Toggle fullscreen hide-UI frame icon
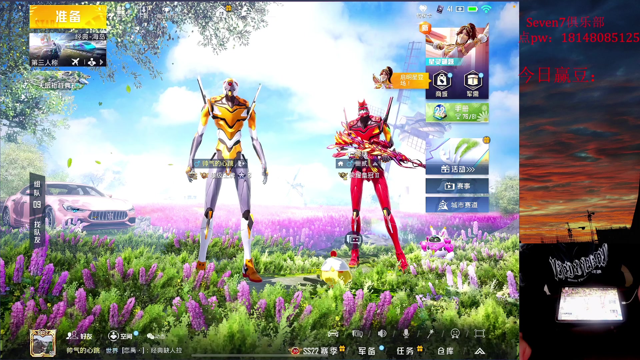 tap(479, 333)
